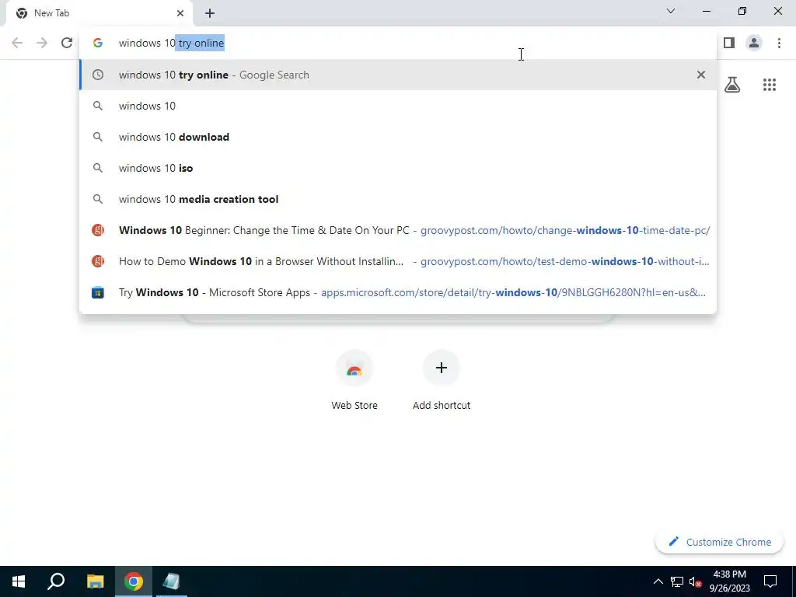The image size is (796, 597).
Task: Close the New Tab tab
Action: [180, 13]
